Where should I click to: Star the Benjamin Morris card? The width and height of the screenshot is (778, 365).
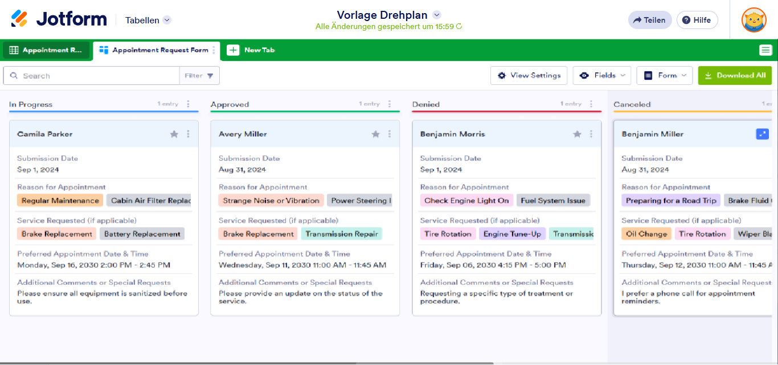click(x=577, y=134)
